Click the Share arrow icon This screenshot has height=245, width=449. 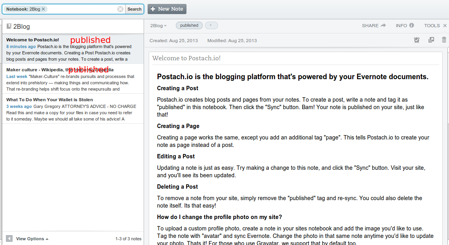click(x=383, y=26)
